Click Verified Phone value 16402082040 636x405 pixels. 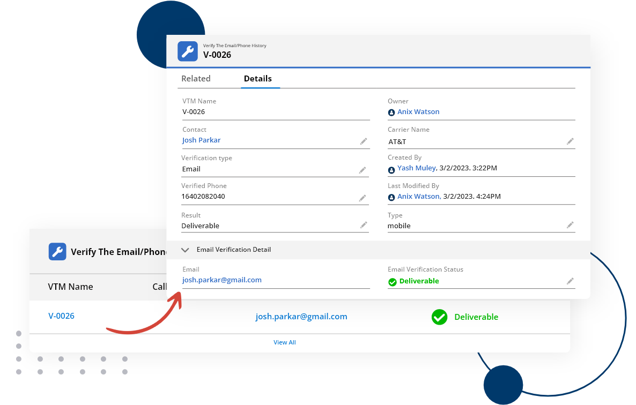203,197
